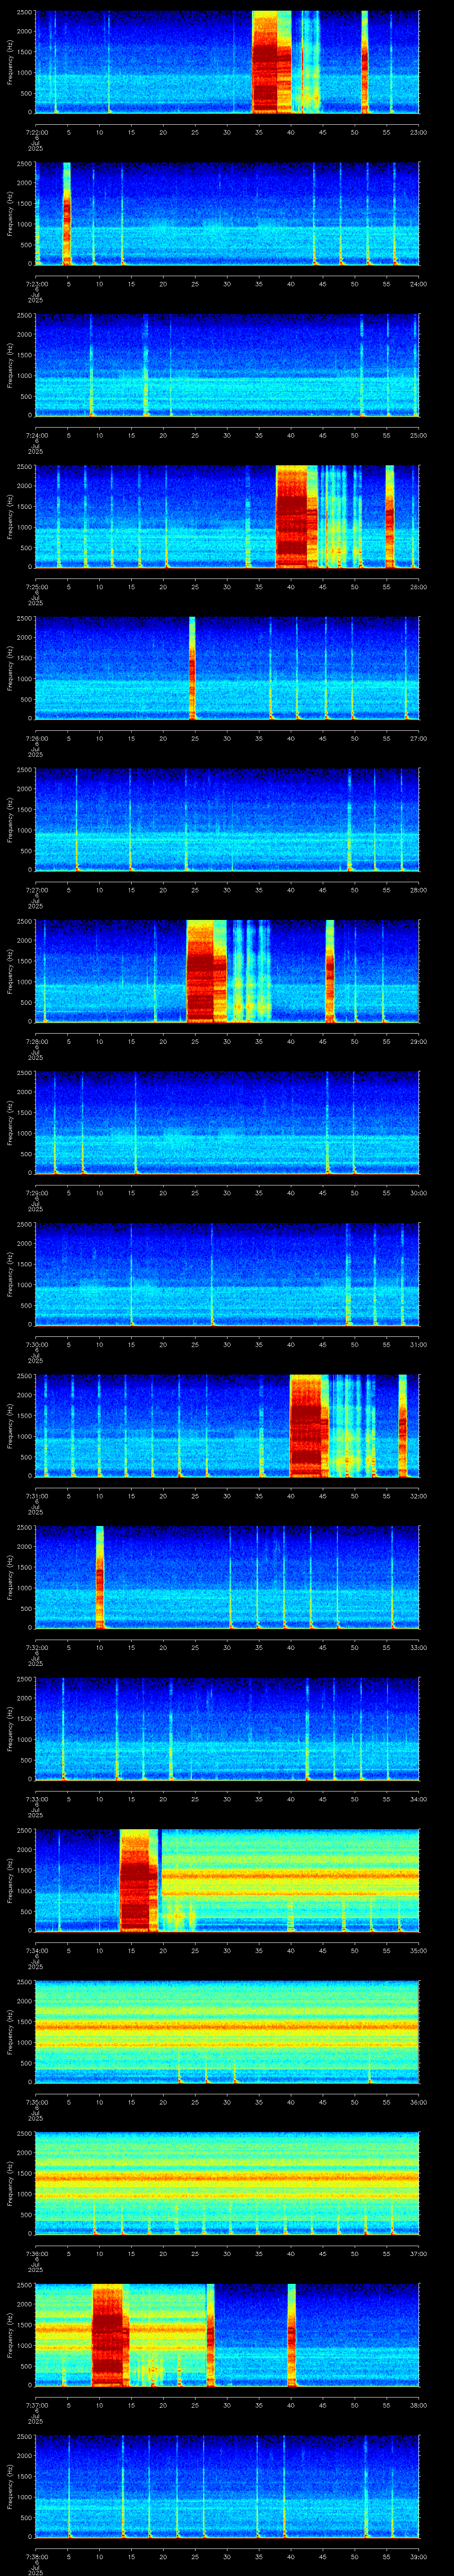Click the 32:00 end label on the 7:31:00 axis
The height and width of the screenshot is (2576, 454).
(419, 1495)
